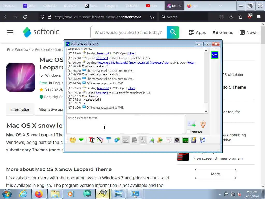This screenshot has width=265, height=199.
Task: Go to Personalization breadcrumb link
Action: click(48, 49)
